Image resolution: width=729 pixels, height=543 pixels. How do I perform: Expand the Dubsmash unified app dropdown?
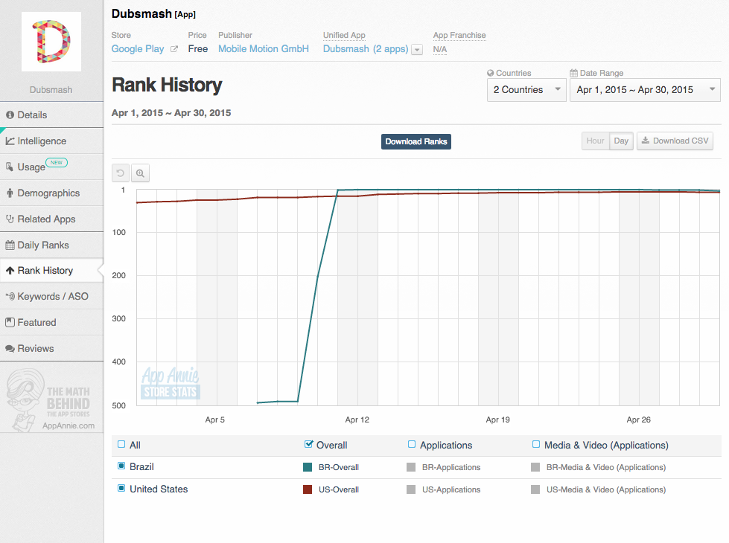point(417,48)
